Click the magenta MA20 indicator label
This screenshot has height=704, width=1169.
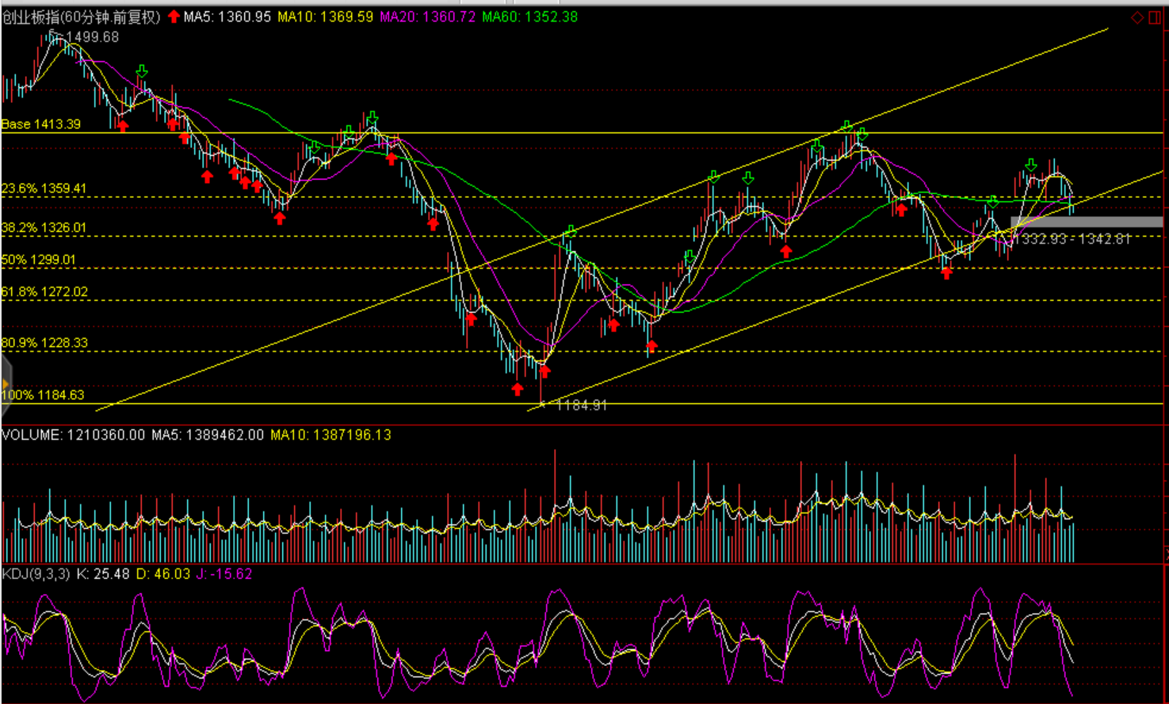click(428, 17)
